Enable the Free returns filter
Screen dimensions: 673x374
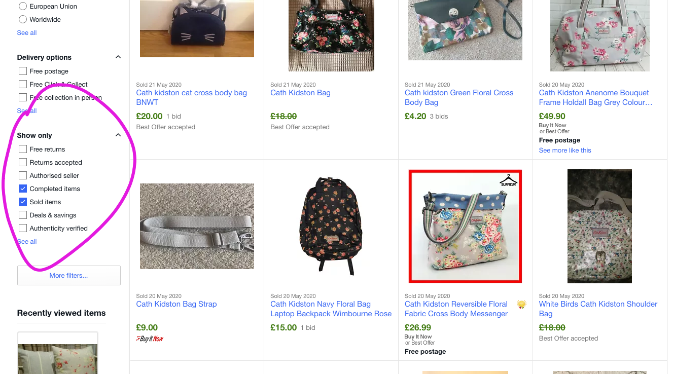(x=22, y=149)
